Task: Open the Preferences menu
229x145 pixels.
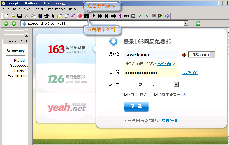Action: coord(56,9)
